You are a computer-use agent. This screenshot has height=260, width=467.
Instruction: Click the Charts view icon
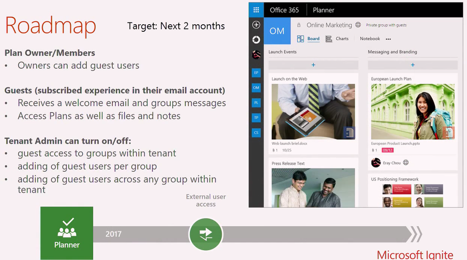[329, 39]
